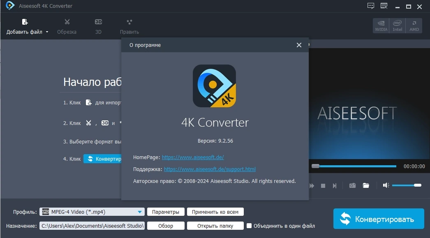Take a snapshot with camera icon
The image size is (430, 238).
tap(352, 186)
